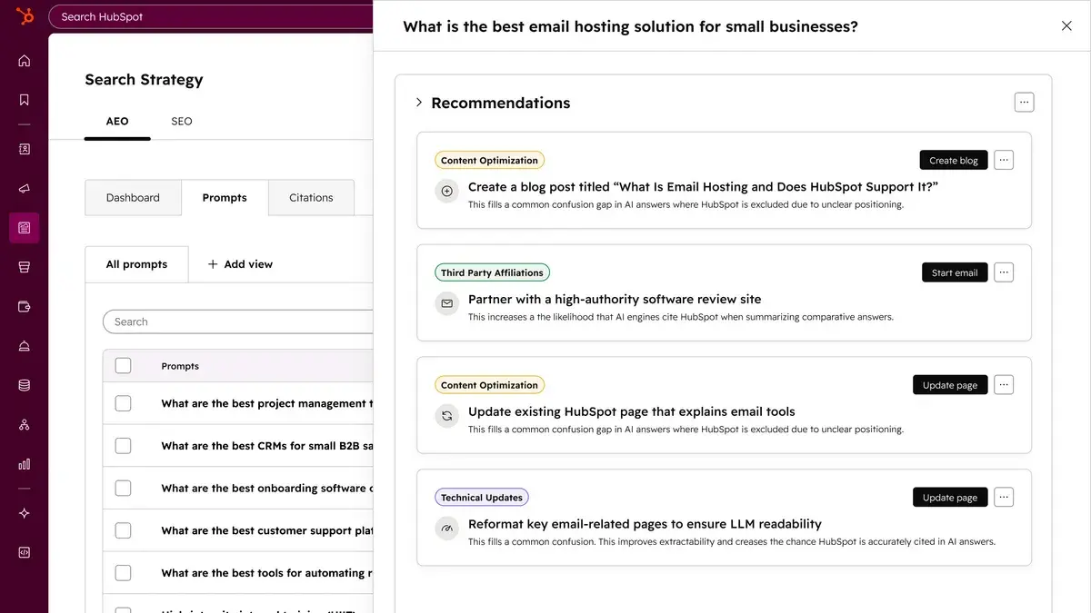Screen dimensions: 1091x613
Task: Check the CRMs for small B2B prompt checkbox
Action: pyautogui.click(x=123, y=445)
